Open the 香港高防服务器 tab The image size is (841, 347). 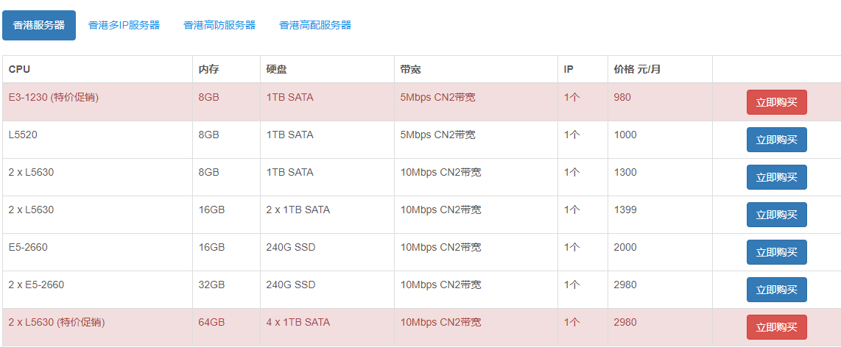pos(219,25)
